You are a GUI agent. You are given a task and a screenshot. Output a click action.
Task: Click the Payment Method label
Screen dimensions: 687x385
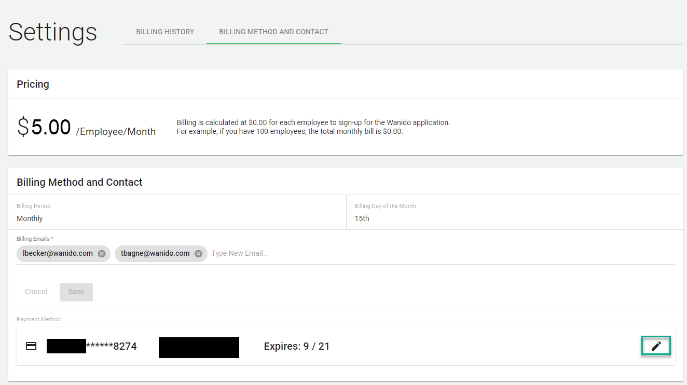point(38,319)
